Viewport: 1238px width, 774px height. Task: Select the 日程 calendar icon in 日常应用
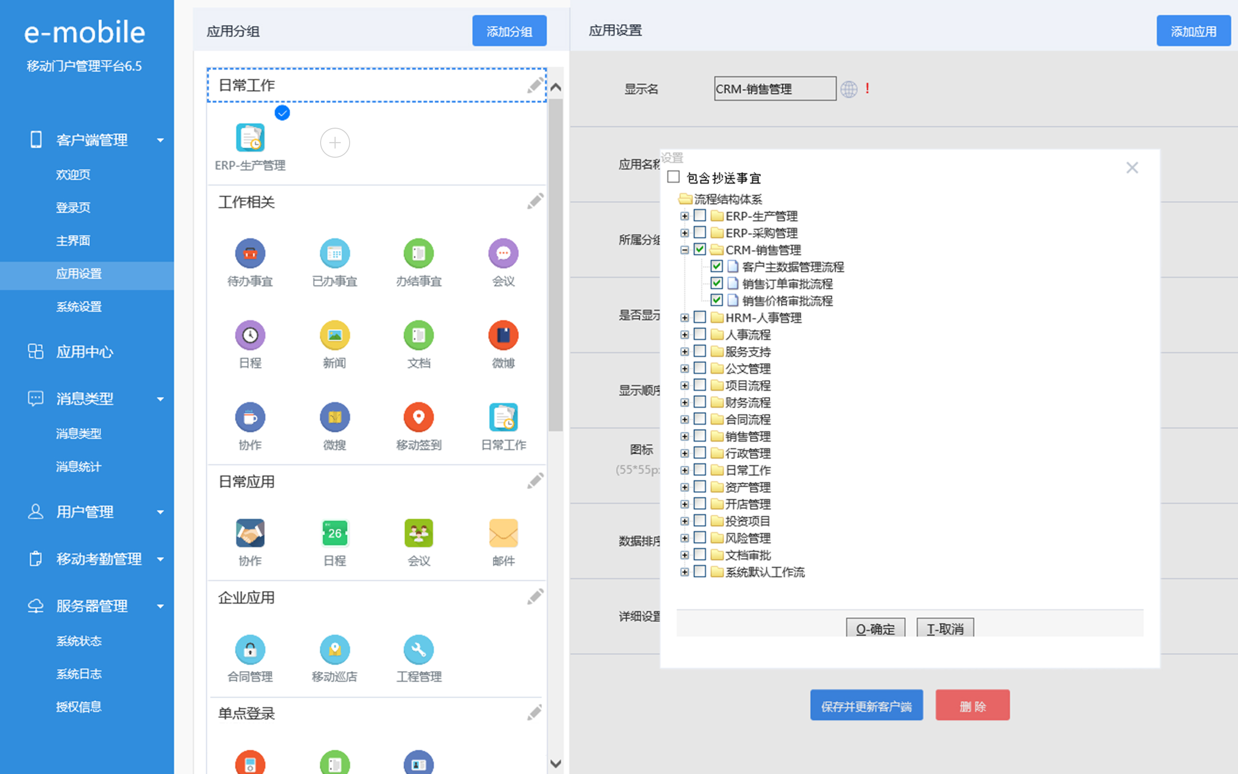click(335, 533)
